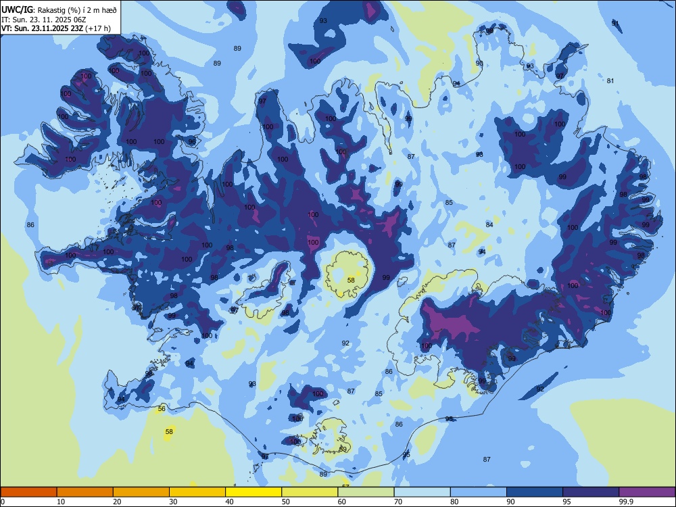Image resolution: width=676 pixels, height=507 pixels.
Task: Click the navy 95–99.9 legend swatch
Action: tap(591, 492)
